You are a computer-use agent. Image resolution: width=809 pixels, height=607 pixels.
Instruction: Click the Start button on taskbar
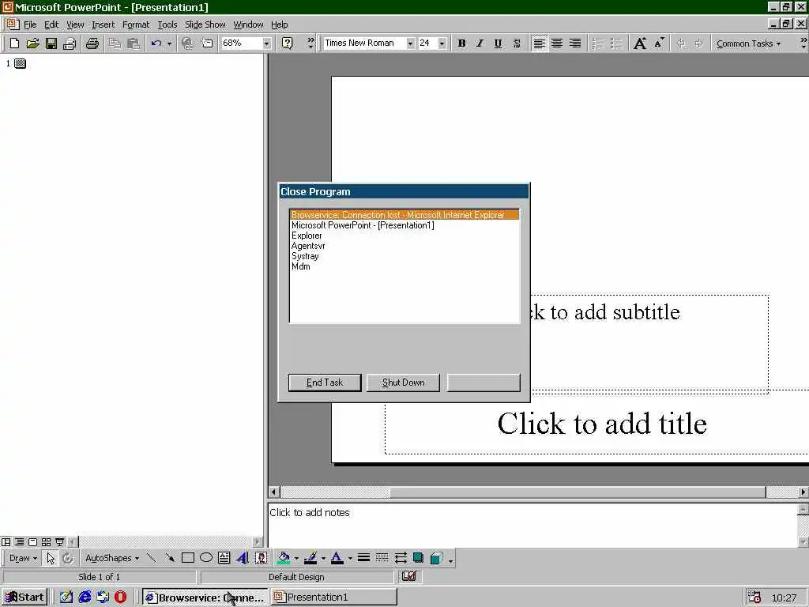24,598
